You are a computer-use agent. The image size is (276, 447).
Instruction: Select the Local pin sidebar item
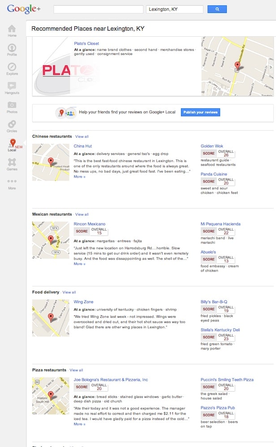(x=12, y=145)
